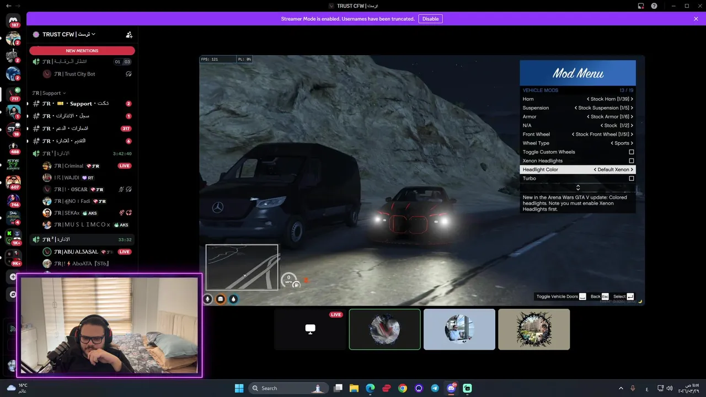Select the green-outlined speaking participant tile

coord(385,329)
